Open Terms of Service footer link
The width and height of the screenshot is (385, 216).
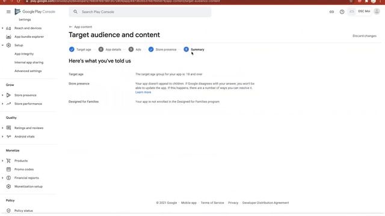coord(212,203)
